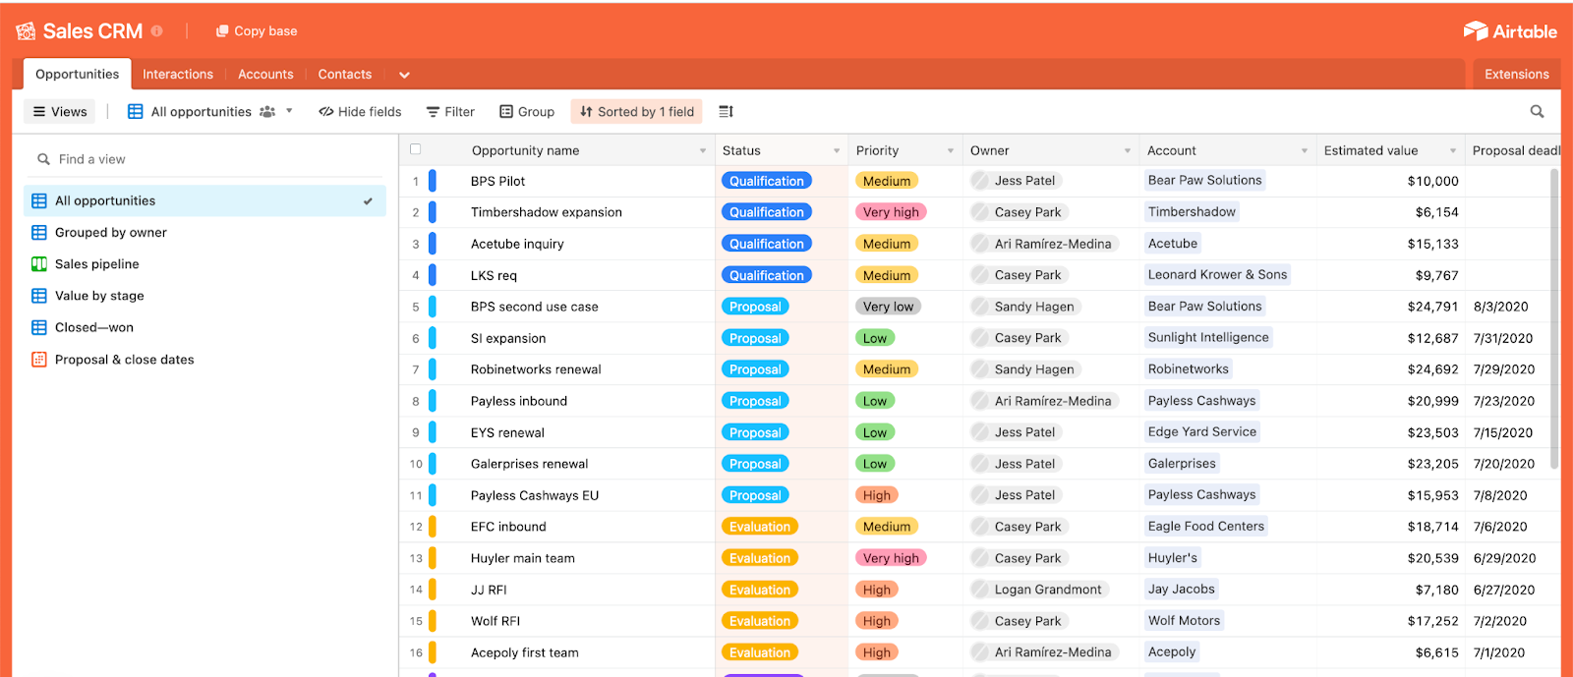Open Owner column dropdown arrow
This screenshot has width=1573, height=677.
pos(1128,150)
